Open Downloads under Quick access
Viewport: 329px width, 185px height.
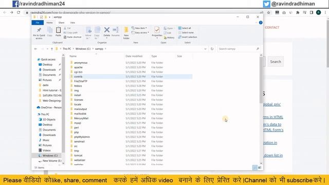pyautogui.click(x=49, y=70)
